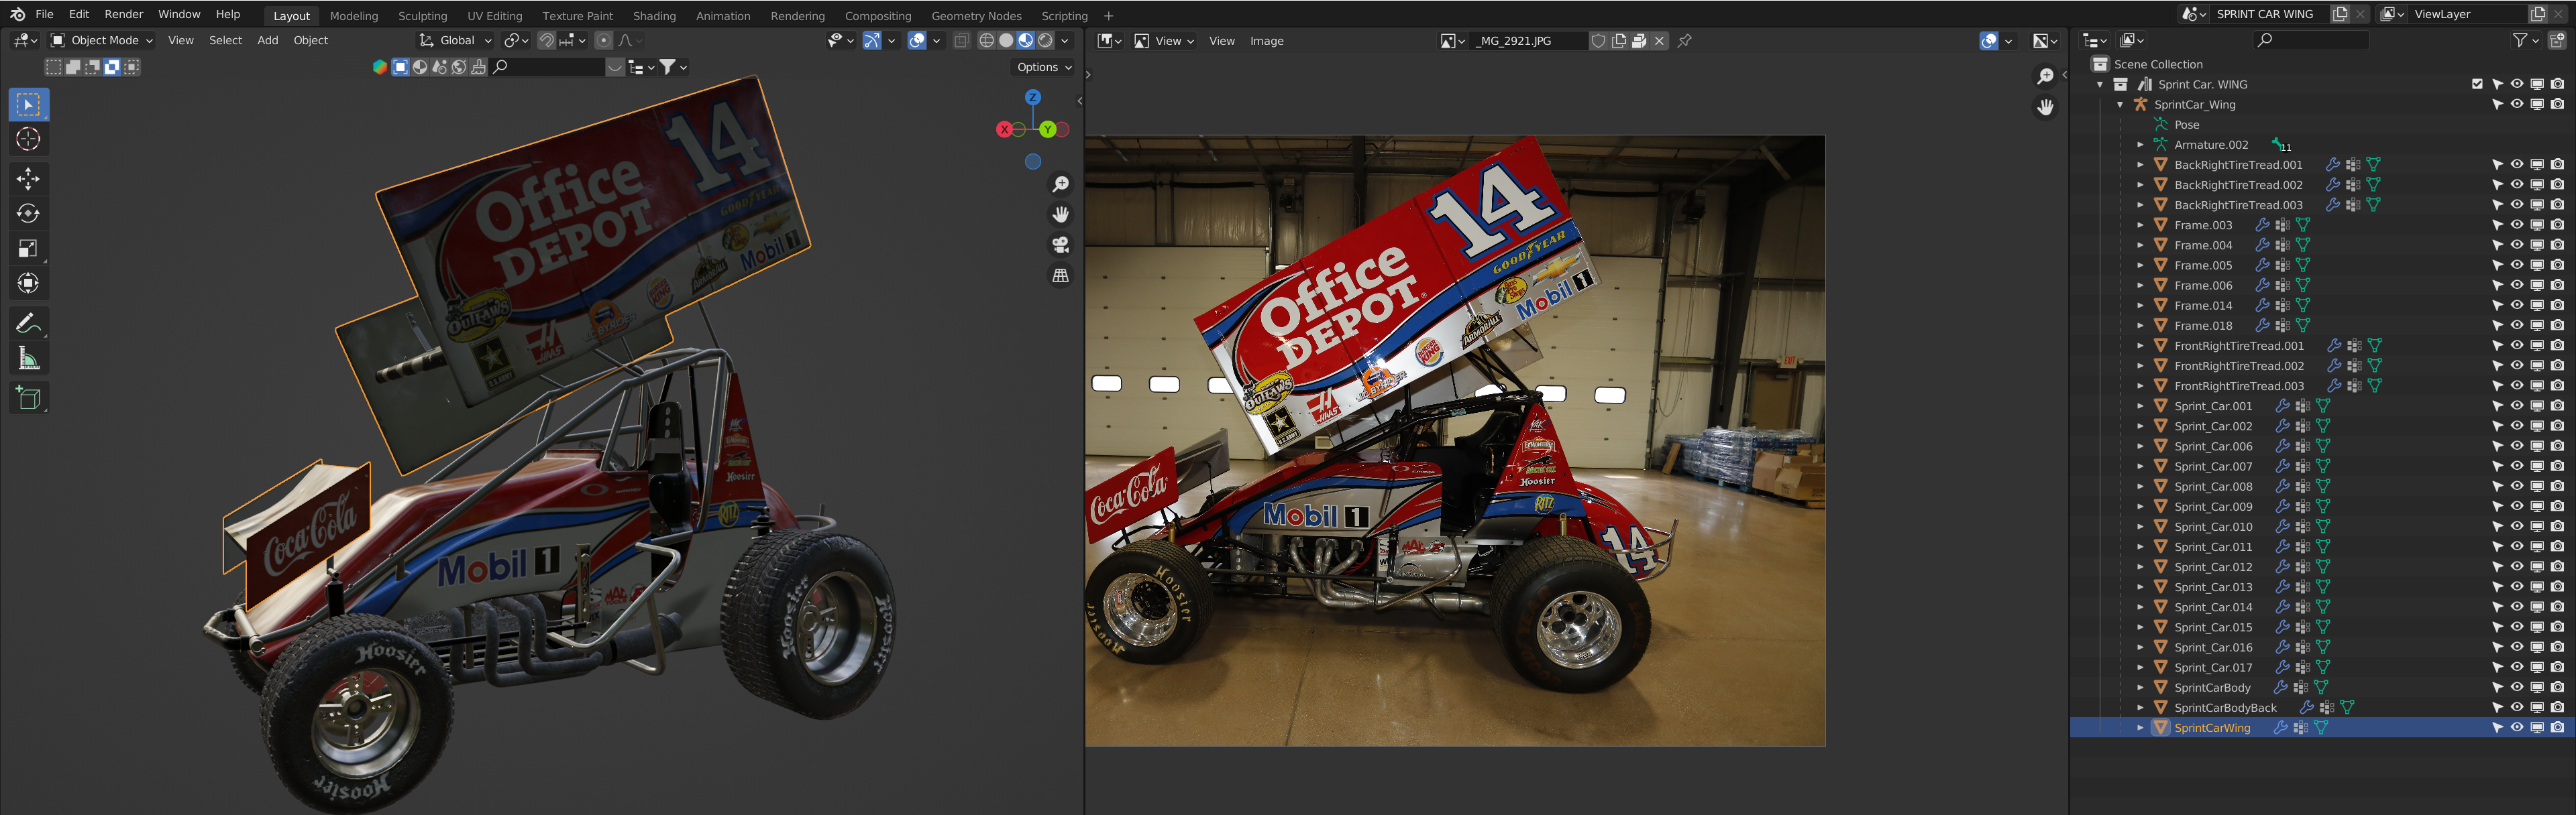Screen dimensions: 2576x815
Task: Switch to the Shading workspace tab
Action: (x=654, y=16)
